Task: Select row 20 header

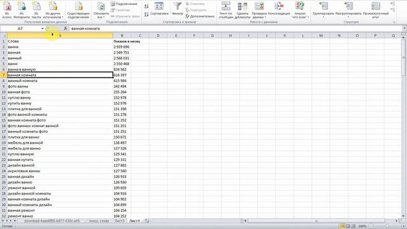Action: click(x=4, y=148)
